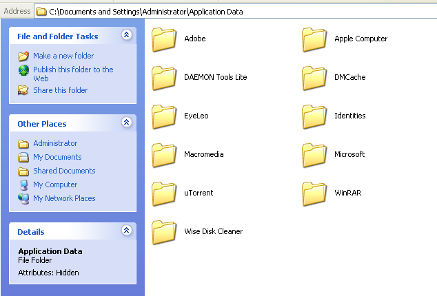Open the My Documents link
This screenshot has width=437, height=296.
57,157
